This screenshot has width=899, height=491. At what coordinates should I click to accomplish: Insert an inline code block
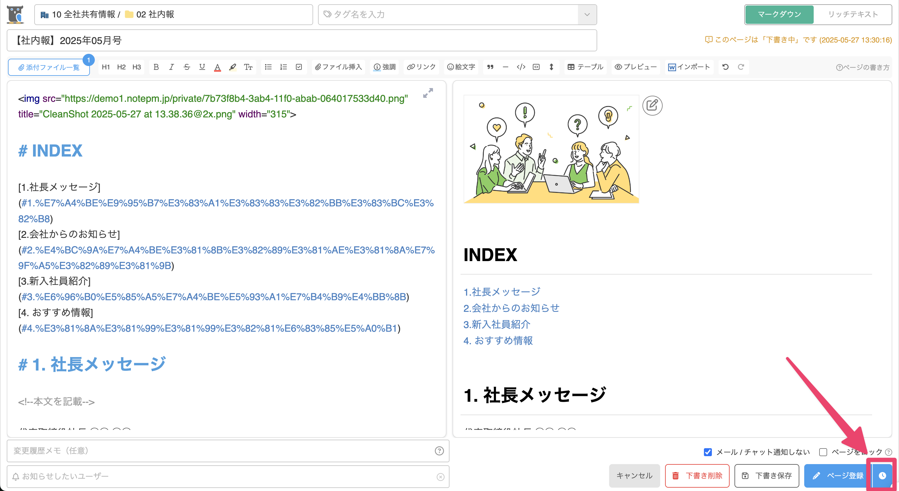coord(521,67)
